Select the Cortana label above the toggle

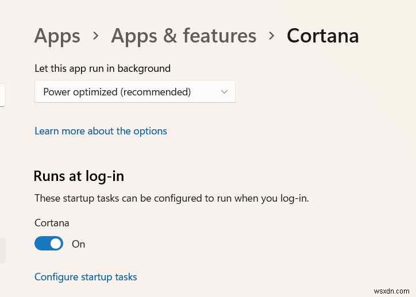(52, 223)
